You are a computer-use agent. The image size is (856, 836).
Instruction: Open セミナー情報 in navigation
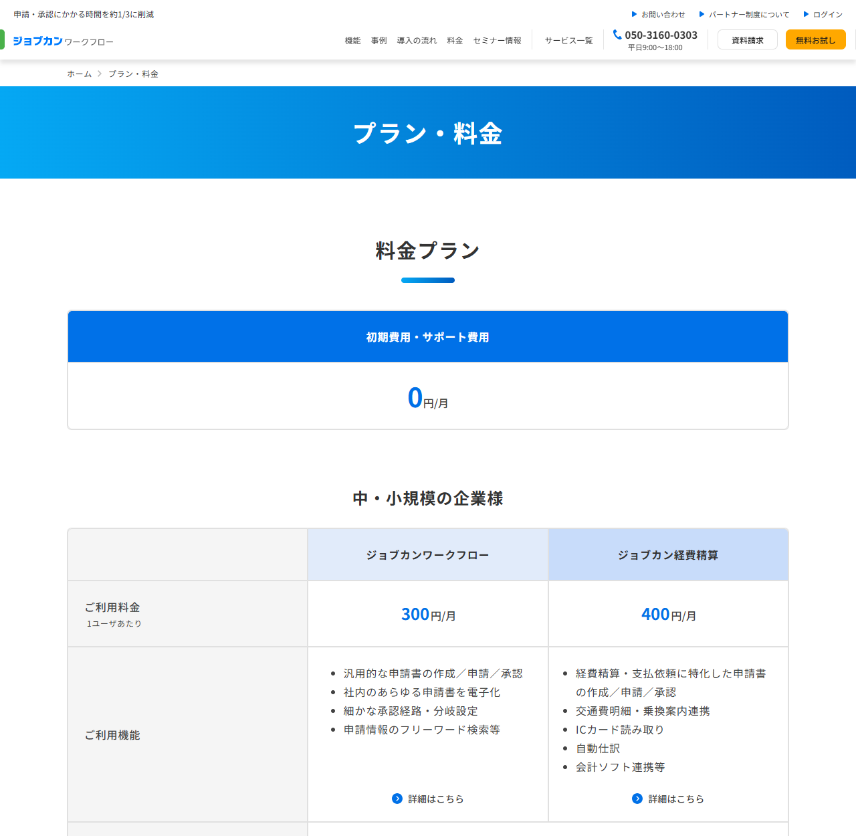pos(497,41)
